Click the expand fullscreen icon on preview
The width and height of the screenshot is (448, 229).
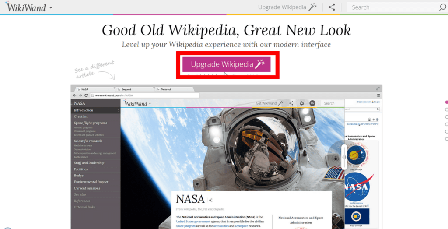click(378, 88)
